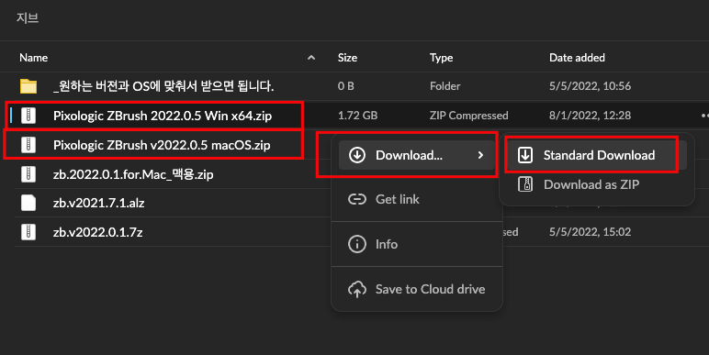Click the ZIP icon of zb.2022.0.1.for.Mac file
The width and height of the screenshot is (709, 355).
pyautogui.click(x=28, y=174)
